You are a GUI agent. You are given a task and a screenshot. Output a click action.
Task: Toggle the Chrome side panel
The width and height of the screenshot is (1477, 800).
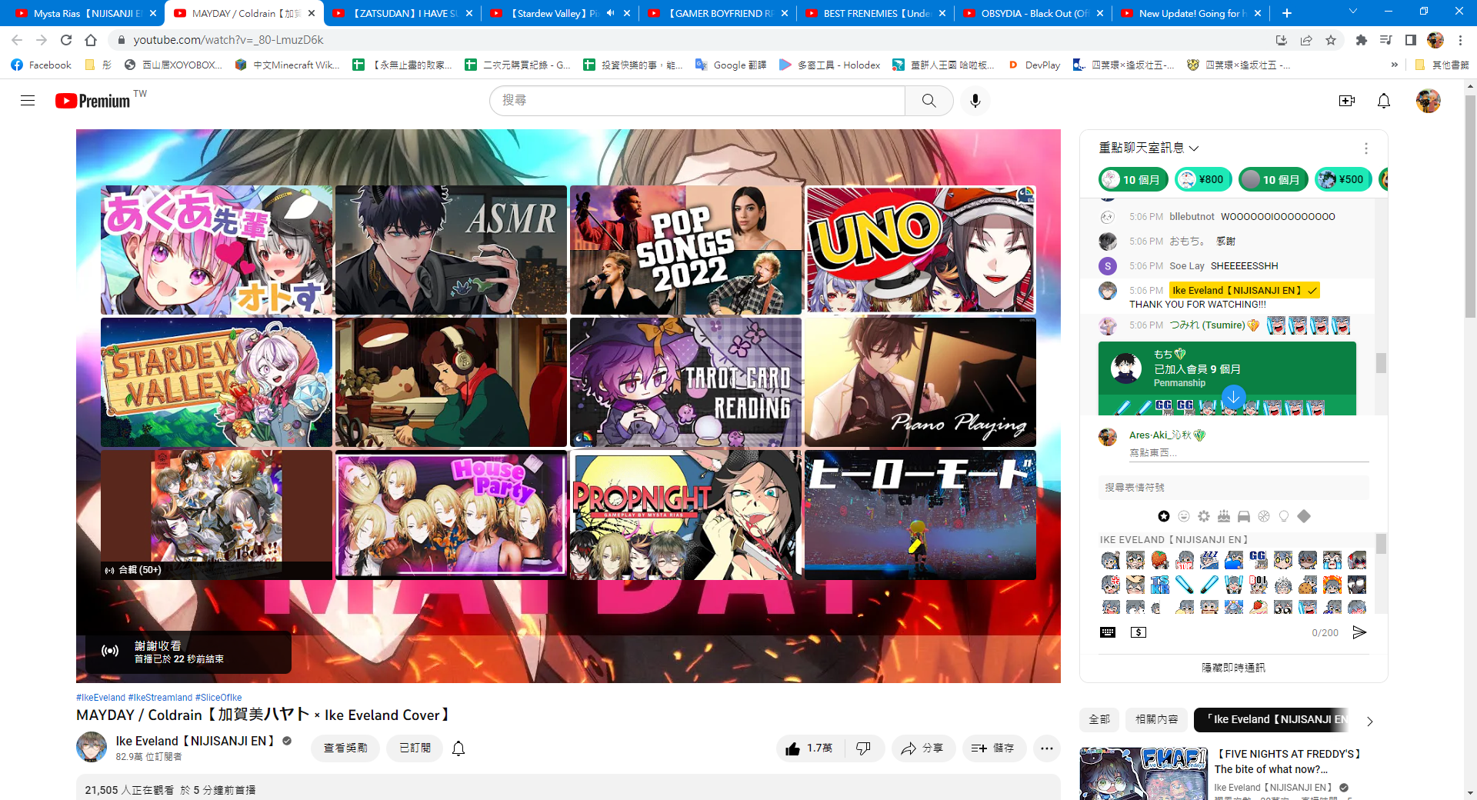[1410, 40]
